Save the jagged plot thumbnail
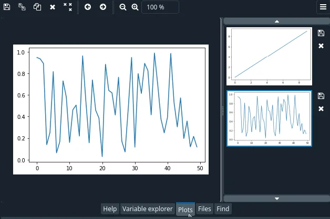 (321, 96)
